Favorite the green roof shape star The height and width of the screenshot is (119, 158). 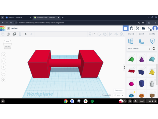click(134, 55)
